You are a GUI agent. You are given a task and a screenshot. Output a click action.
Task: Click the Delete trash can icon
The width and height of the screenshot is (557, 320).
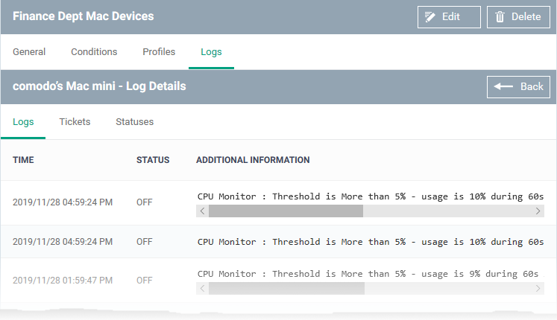[500, 16]
